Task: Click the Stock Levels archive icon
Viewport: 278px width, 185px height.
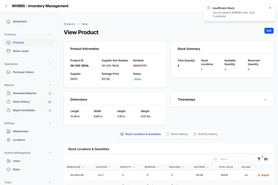Action: [x=9, y=51]
